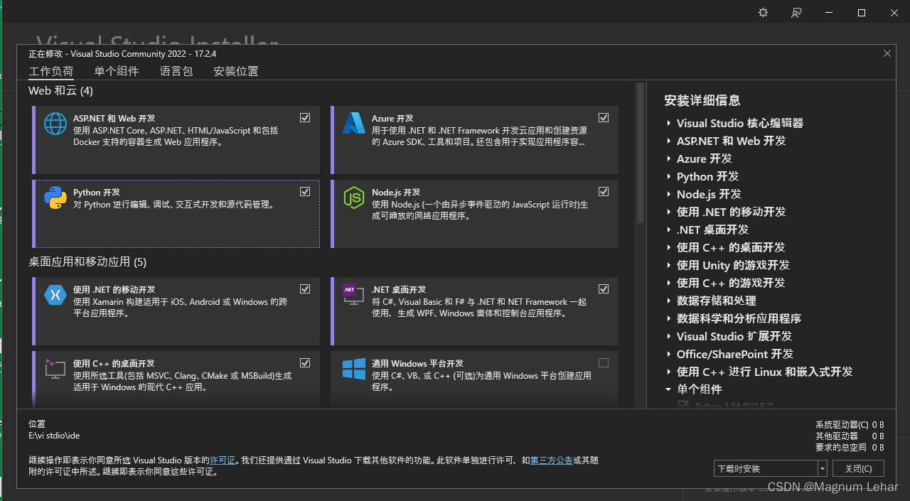Expand ASP.NET 和 Web 开发 install details
910x501 pixels.
pyautogui.click(x=669, y=141)
